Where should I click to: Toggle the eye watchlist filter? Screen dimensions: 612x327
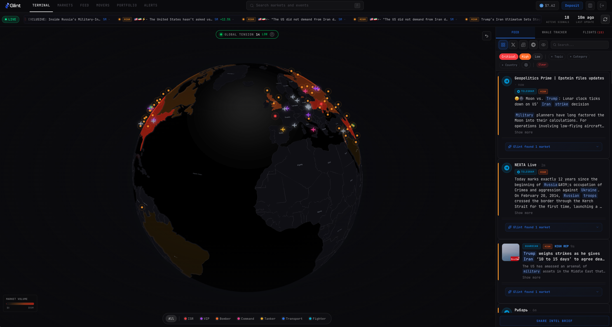coord(543,45)
